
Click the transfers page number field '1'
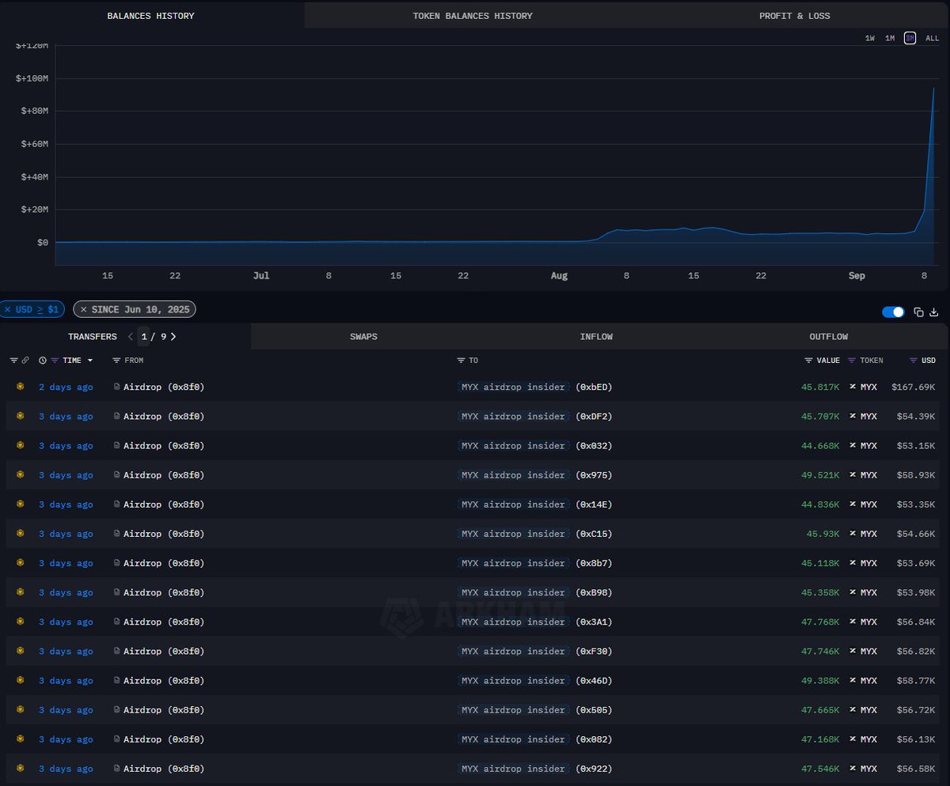[143, 336]
